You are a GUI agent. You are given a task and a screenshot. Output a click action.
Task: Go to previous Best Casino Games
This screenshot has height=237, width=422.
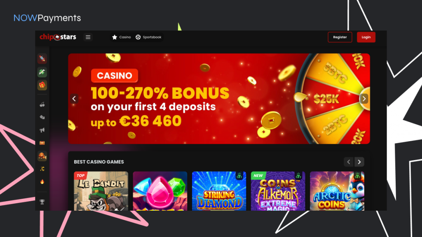point(349,162)
